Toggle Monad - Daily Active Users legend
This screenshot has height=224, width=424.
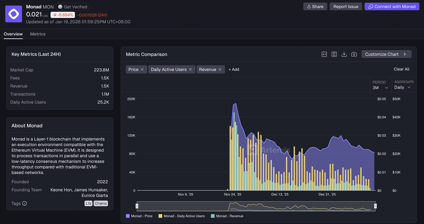[x=182, y=216]
